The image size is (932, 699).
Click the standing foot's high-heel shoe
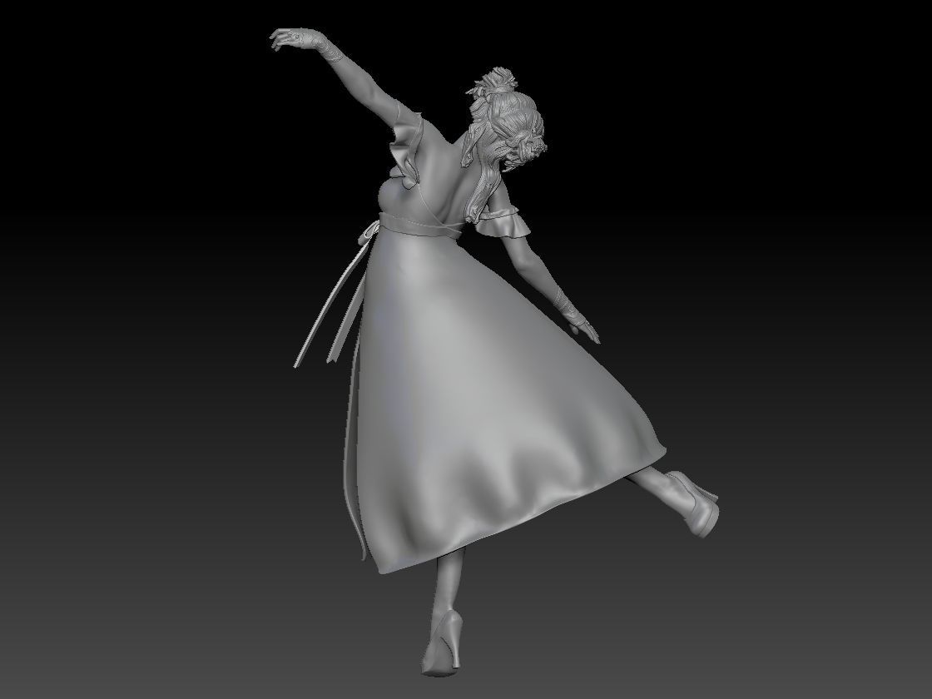(x=443, y=643)
